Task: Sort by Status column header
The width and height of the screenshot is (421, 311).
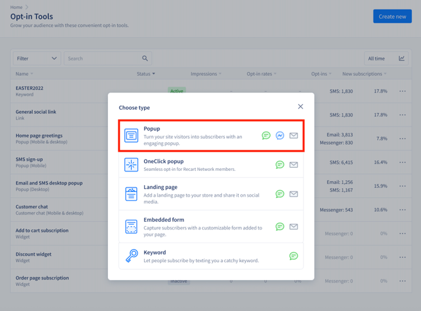Action: click(146, 74)
